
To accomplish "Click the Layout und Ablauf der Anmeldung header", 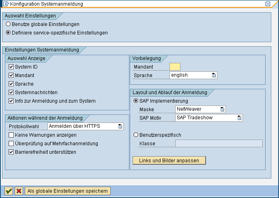I will coord(170,93).
